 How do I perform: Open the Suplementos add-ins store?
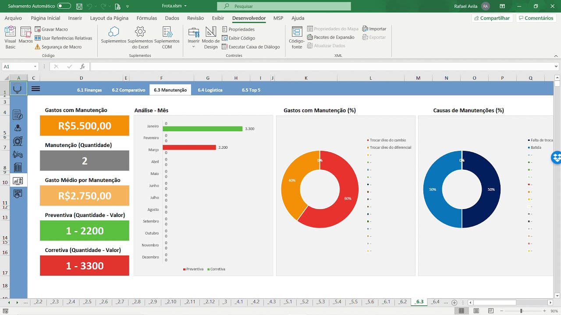click(x=114, y=35)
